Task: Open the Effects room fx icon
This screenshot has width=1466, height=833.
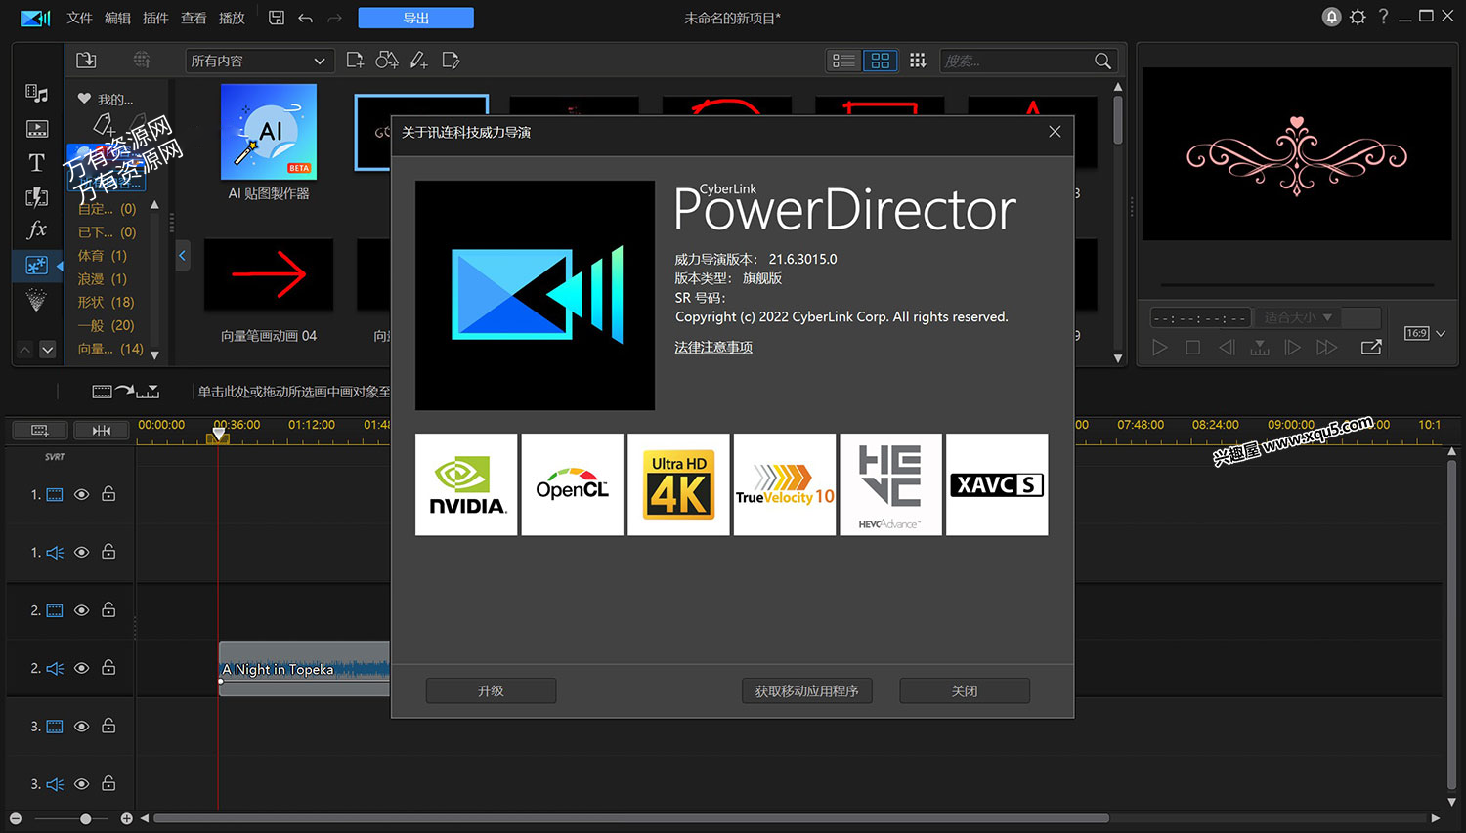Action: pyautogui.click(x=36, y=230)
